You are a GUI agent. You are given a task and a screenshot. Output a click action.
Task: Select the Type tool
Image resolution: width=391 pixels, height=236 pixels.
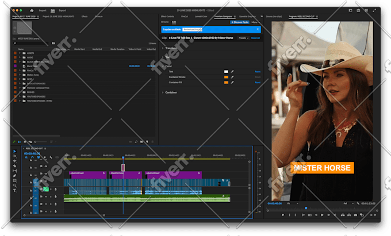(x=15, y=191)
